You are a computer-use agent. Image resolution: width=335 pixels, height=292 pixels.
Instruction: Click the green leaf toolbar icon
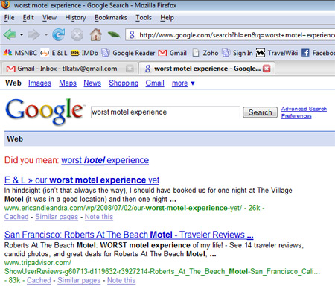114,34
